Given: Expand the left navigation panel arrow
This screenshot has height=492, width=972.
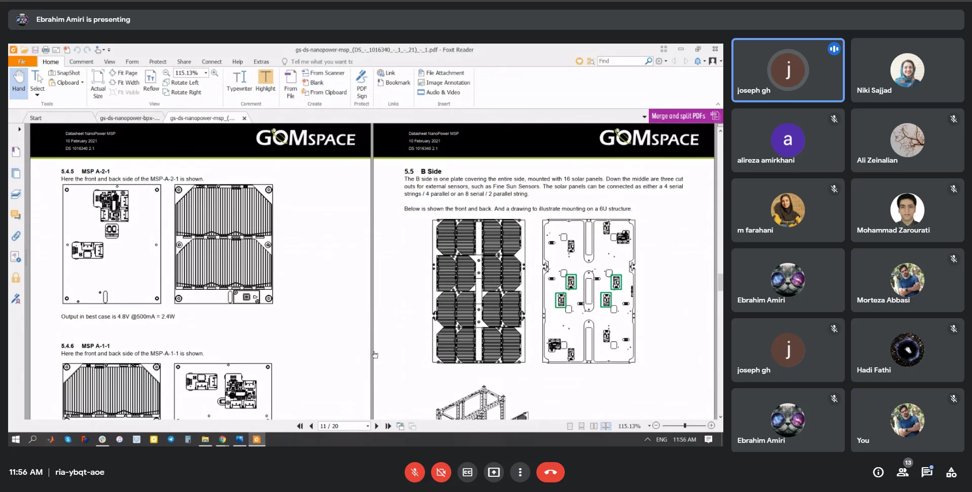Looking at the screenshot, I should (x=19, y=129).
